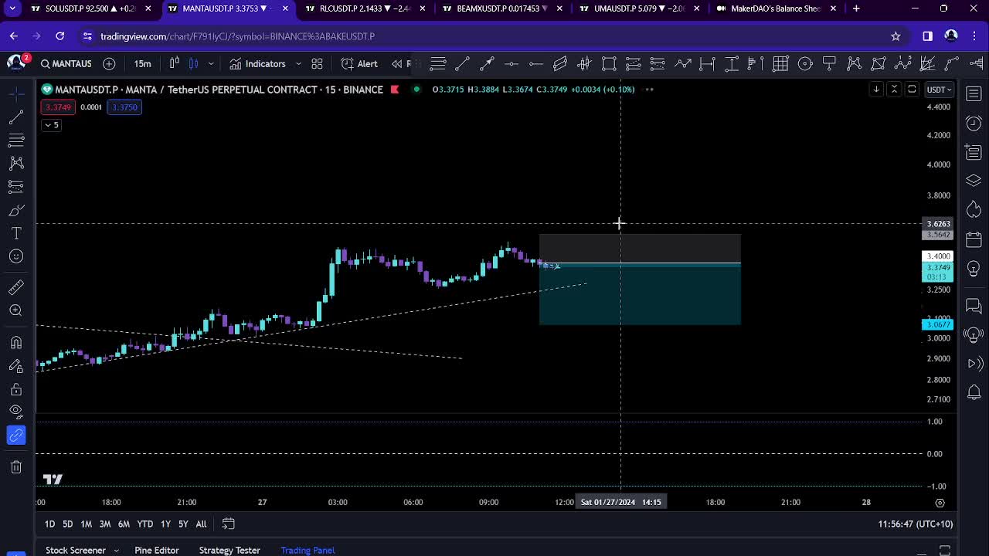Select the parallel channel tool in favorites
This screenshot has height=556, width=989.
click(560, 63)
